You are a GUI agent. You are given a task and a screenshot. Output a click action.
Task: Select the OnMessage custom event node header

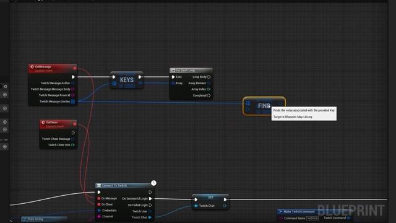tap(53, 68)
